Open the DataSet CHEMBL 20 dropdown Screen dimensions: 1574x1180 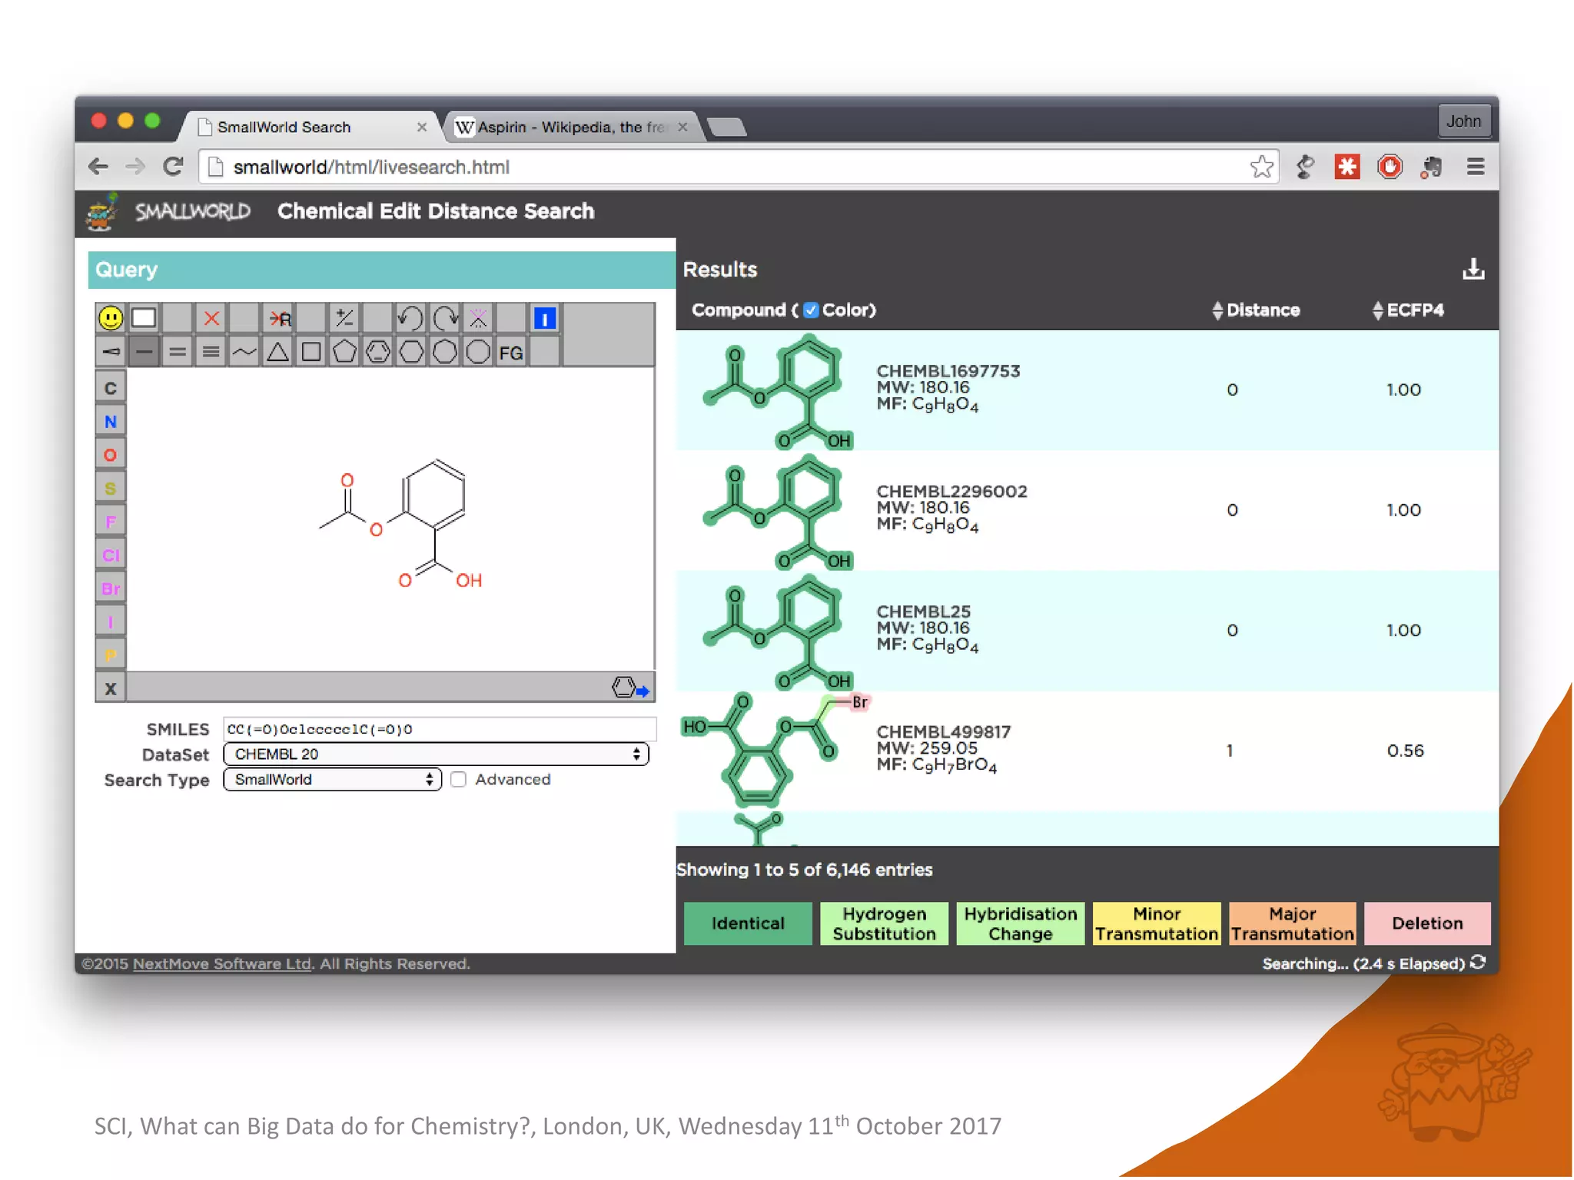[436, 754]
